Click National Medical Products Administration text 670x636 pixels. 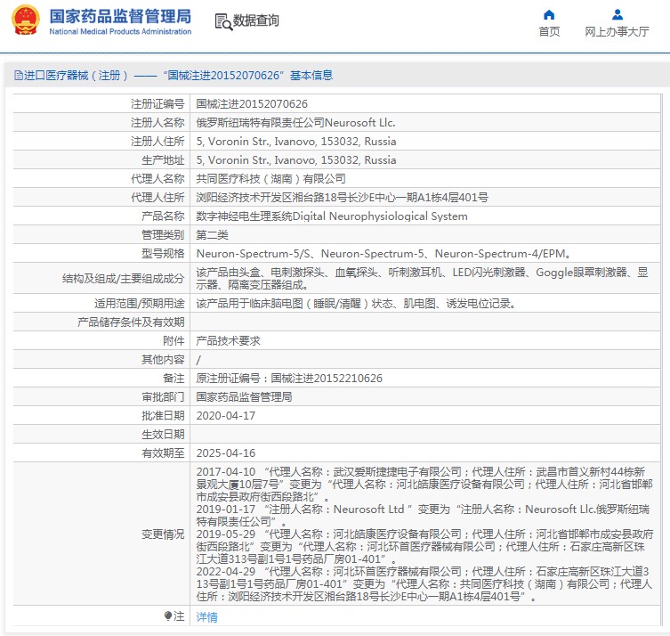(120, 32)
